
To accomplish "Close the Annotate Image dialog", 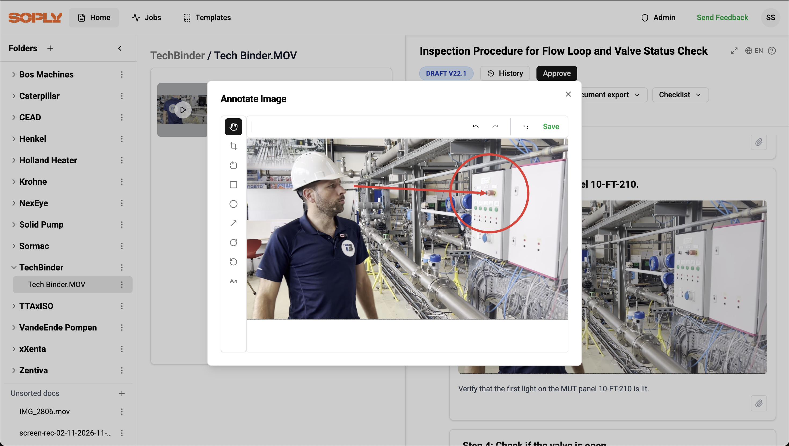I will [x=568, y=94].
